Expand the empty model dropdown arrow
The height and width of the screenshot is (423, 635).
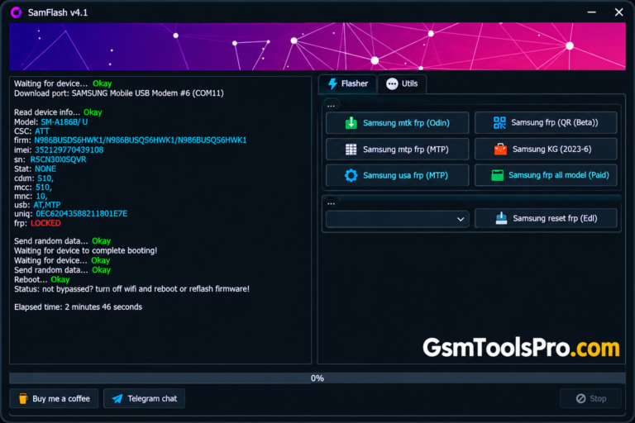tap(461, 219)
